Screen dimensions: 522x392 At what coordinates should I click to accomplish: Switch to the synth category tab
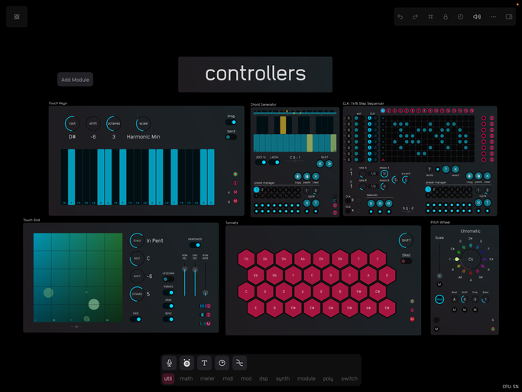pos(283,378)
